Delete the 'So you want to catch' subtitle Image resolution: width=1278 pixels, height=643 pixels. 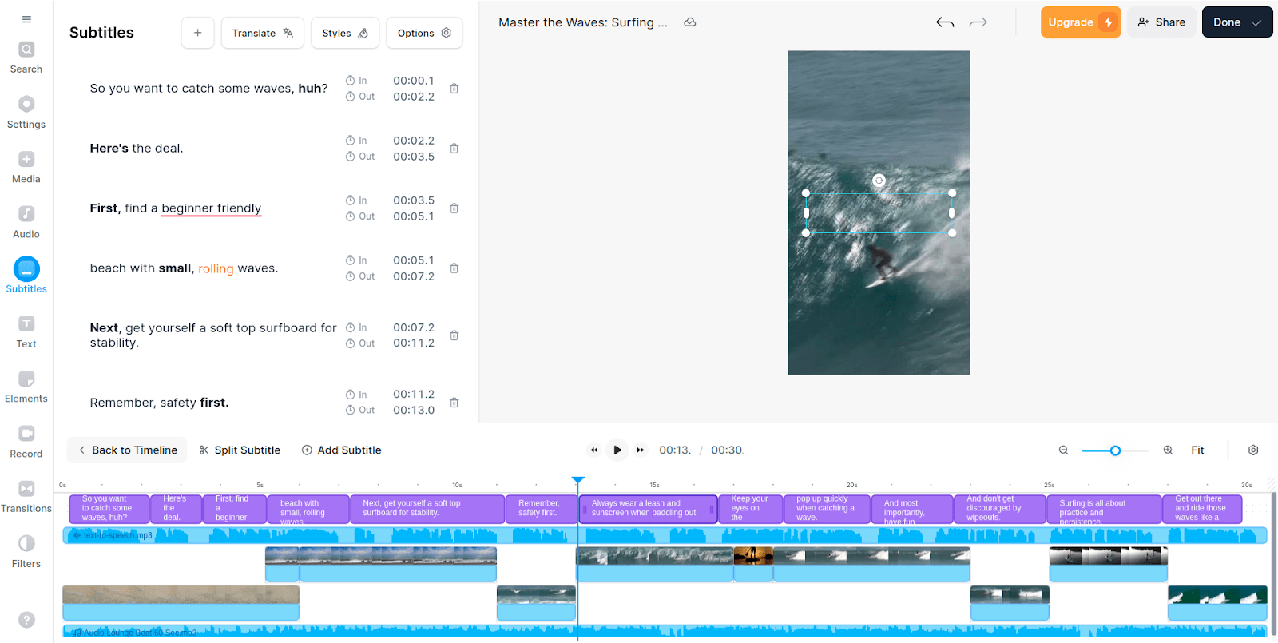(454, 89)
